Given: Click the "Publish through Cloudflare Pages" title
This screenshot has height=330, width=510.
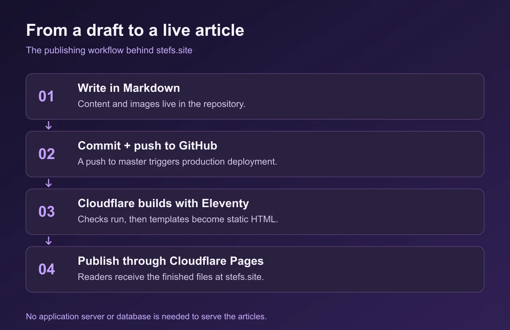Looking at the screenshot, I should point(171,261).
